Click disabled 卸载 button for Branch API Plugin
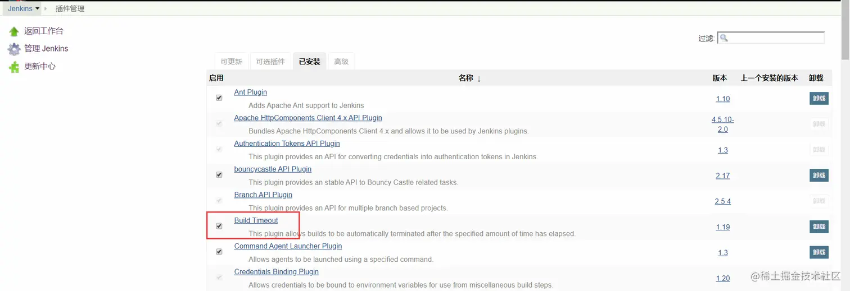Viewport: 850px width, 291px height. (819, 201)
